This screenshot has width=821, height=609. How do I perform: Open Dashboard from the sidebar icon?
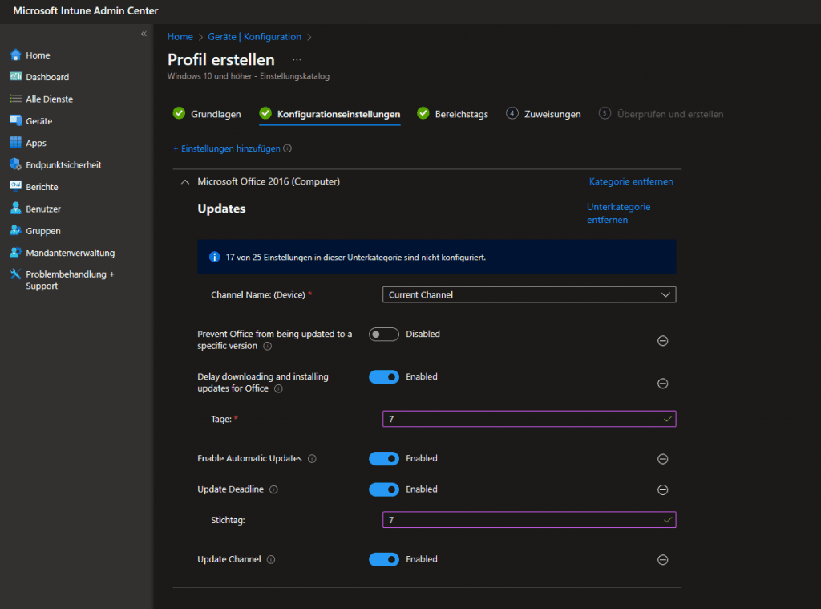[x=15, y=77]
